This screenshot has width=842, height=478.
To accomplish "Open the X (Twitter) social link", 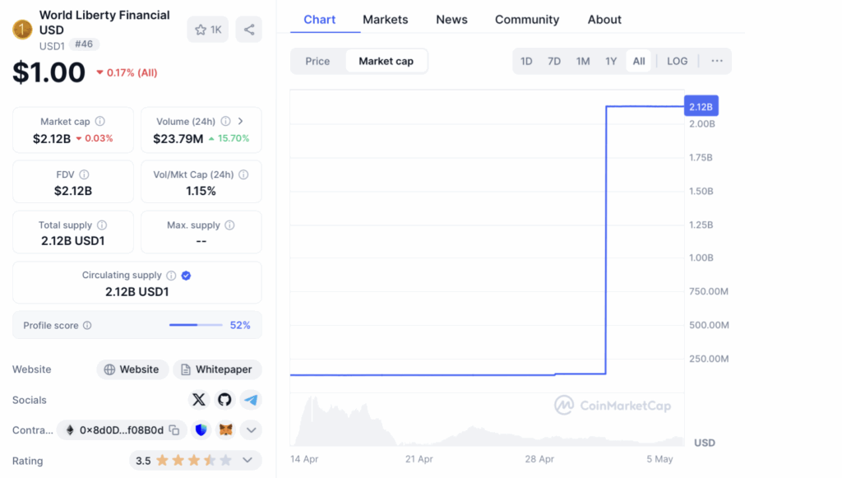I will pos(199,400).
